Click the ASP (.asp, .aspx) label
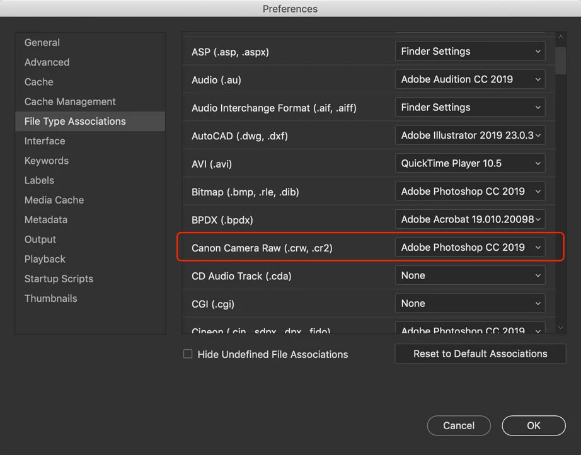Screen dimensions: 581x455 tap(230, 52)
